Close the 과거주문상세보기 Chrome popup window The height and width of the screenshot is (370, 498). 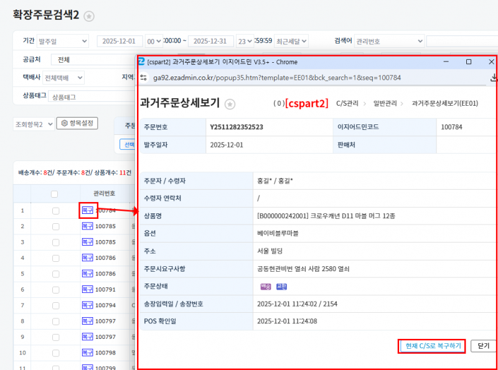[x=491, y=62]
